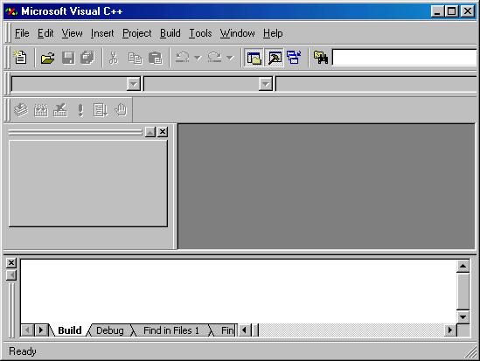480x361 pixels.
Task: Click output horizontal scrollbar right arrow
Action: coord(450,330)
